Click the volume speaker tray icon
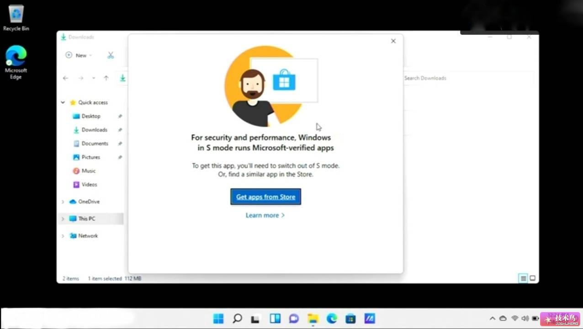 point(525,318)
